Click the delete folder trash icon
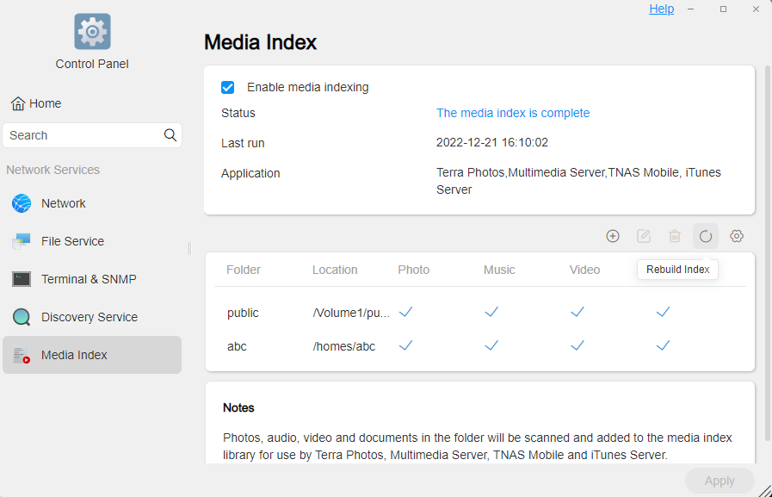772x497 pixels. (x=675, y=236)
